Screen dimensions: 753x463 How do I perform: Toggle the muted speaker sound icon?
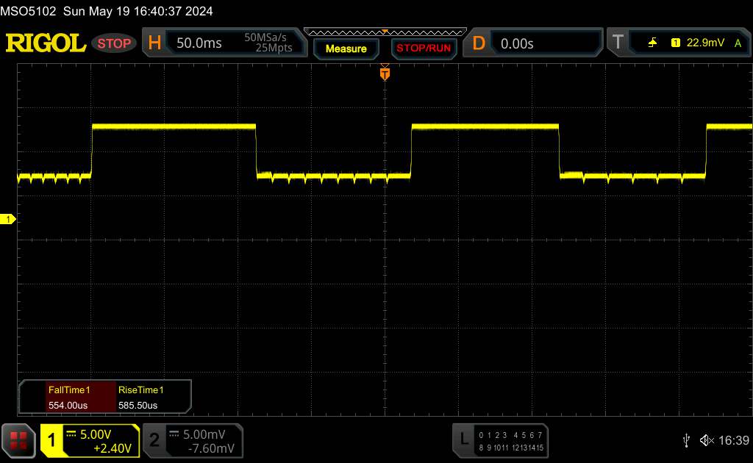click(706, 440)
